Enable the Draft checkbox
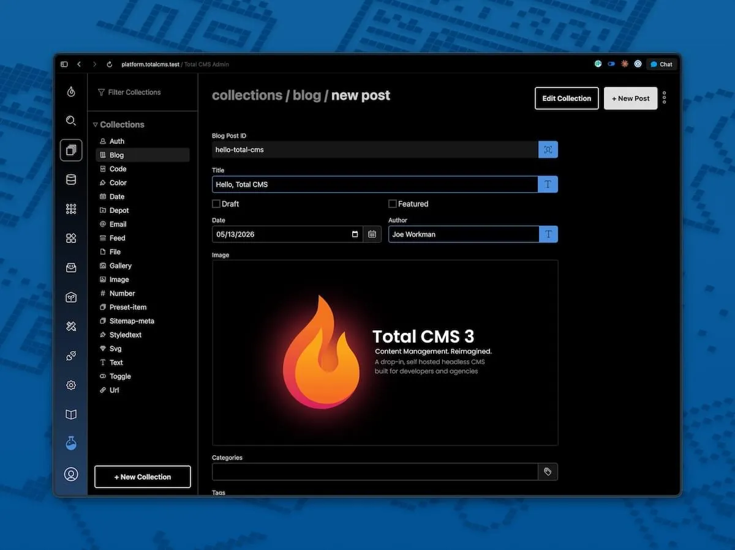Image resolution: width=735 pixels, height=550 pixels. tap(216, 204)
